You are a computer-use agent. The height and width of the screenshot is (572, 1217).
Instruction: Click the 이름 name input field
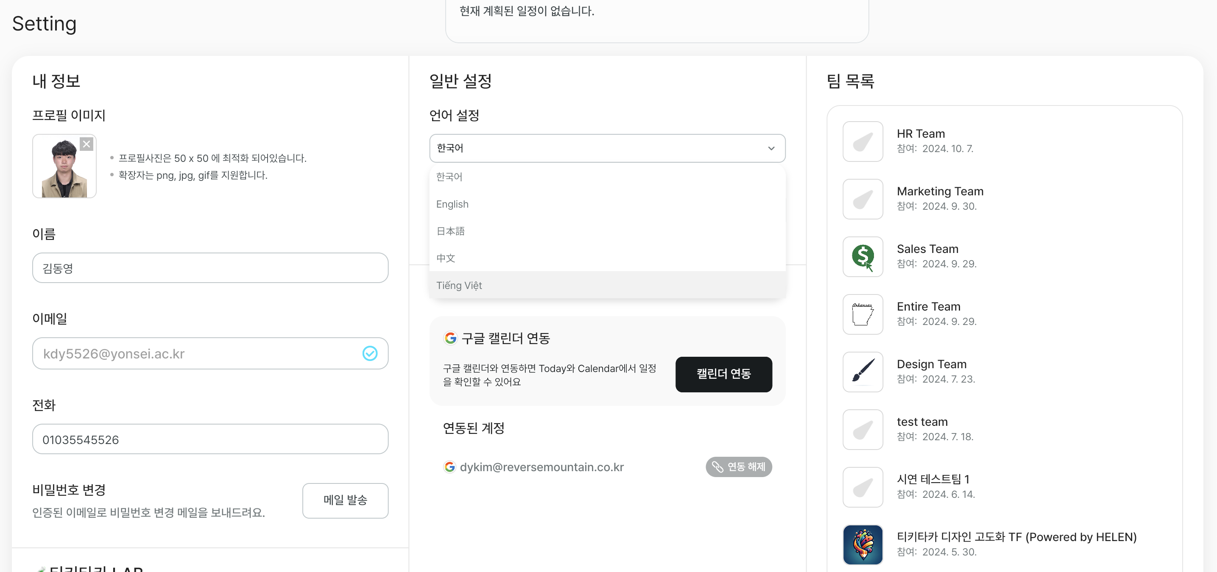tap(210, 268)
